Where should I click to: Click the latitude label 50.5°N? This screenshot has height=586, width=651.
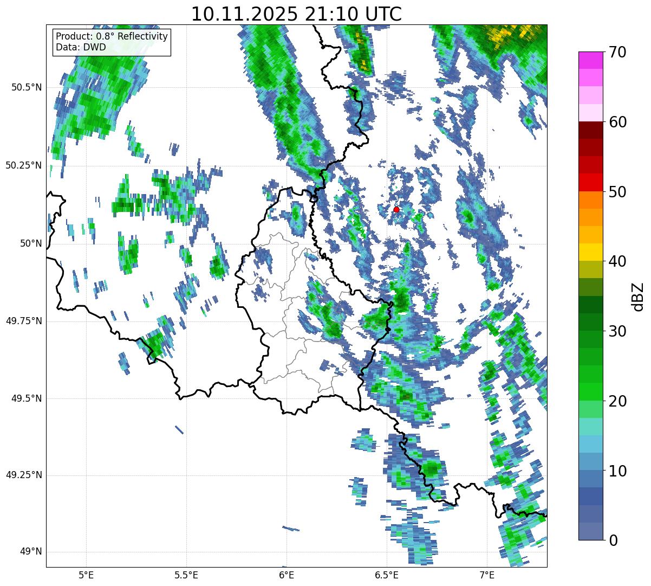pos(27,87)
